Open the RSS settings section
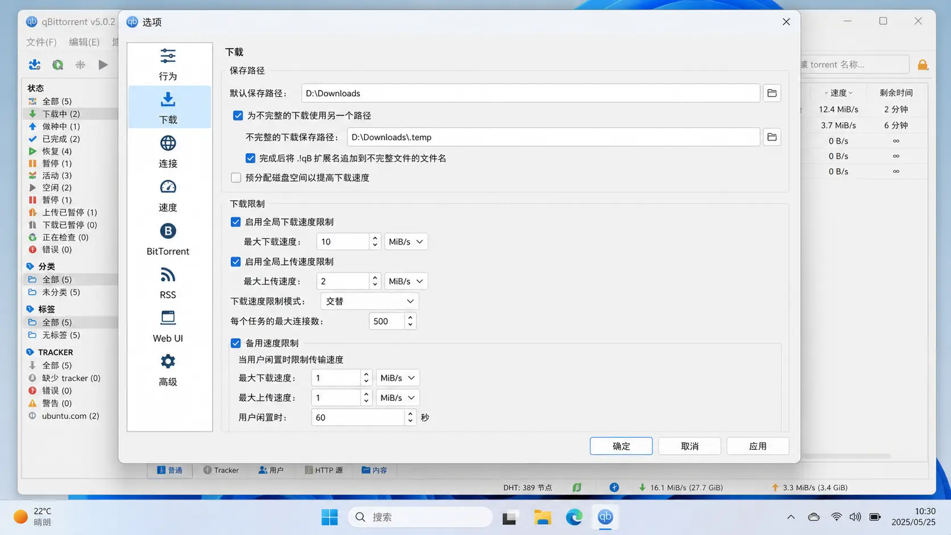The image size is (951, 535). 168,283
